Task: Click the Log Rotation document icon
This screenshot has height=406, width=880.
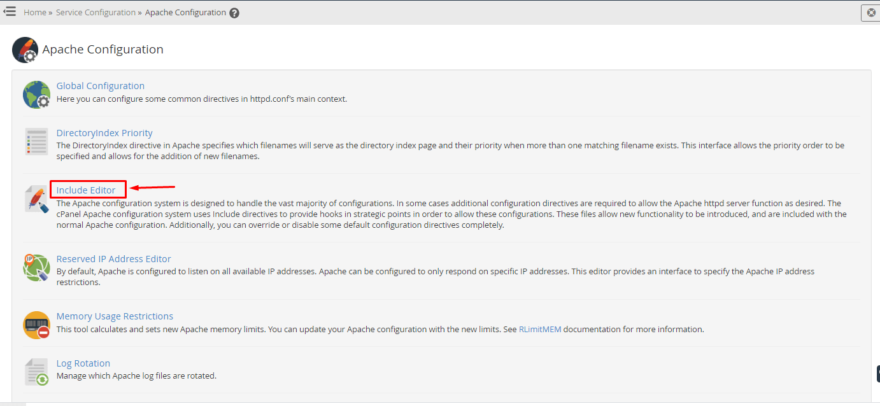Action: [x=36, y=372]
